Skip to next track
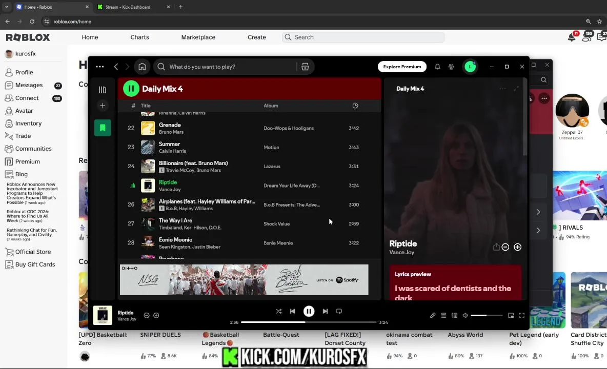The height and width of the screenshot is (369, 607). (325, 311)
